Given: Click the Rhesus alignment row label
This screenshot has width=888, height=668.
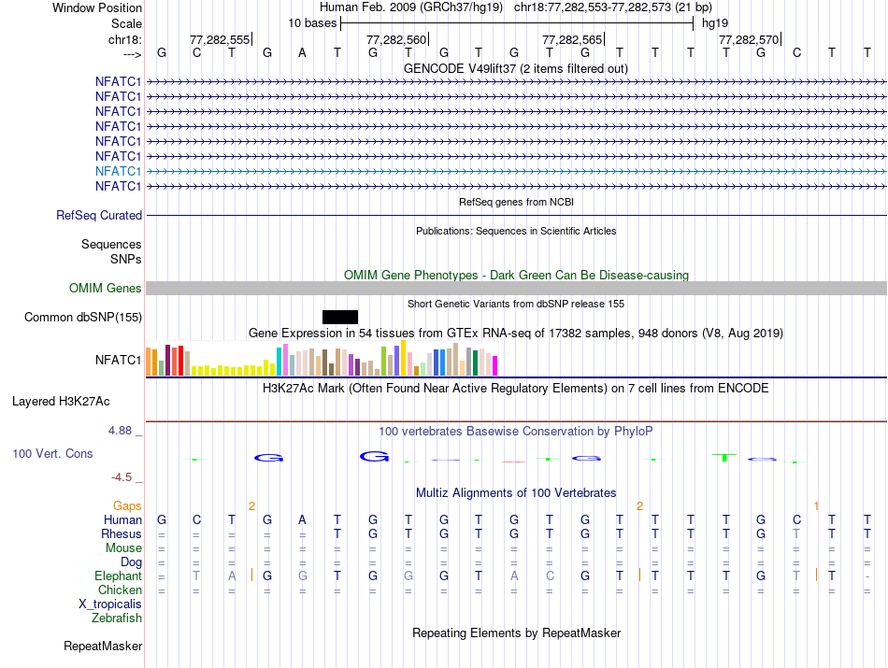Looking at the screenshot, I should click(x=122, y=533).
